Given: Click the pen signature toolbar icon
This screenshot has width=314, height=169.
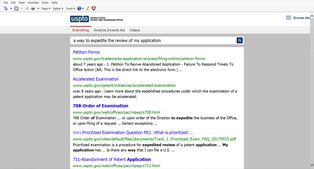Looking at the screenshot, I should pos(88,8).
